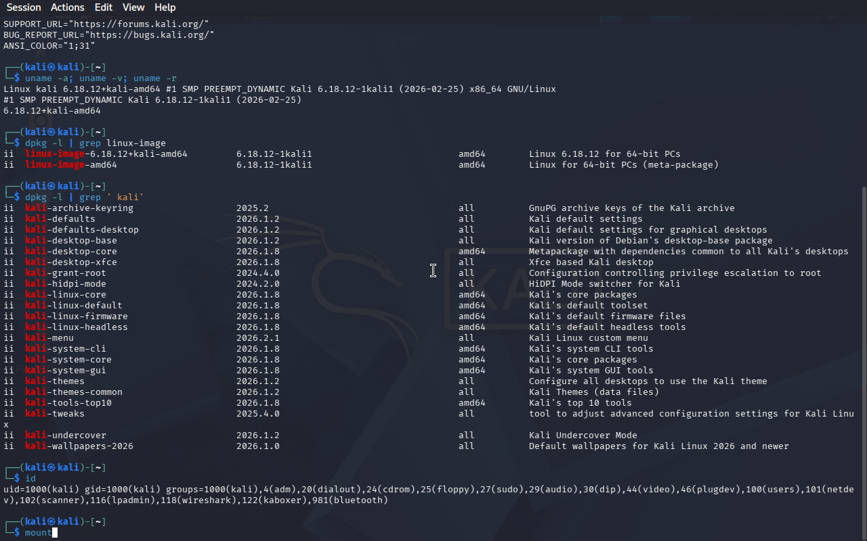Open the Edit menu
The width and height of the screenshot is (867, 541).
click(x=104, y=7)
